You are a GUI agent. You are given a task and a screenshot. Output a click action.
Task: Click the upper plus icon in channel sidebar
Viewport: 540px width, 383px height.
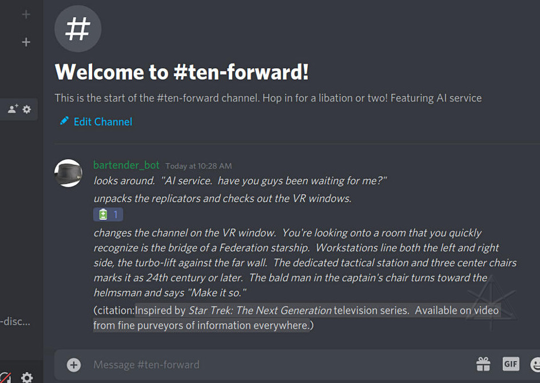pos(26,14)
